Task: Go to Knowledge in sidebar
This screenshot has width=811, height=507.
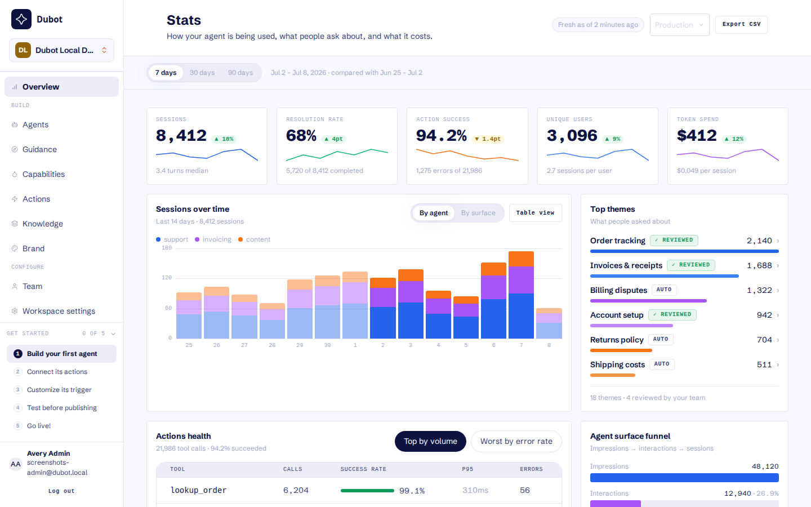Action: point(62,224)
